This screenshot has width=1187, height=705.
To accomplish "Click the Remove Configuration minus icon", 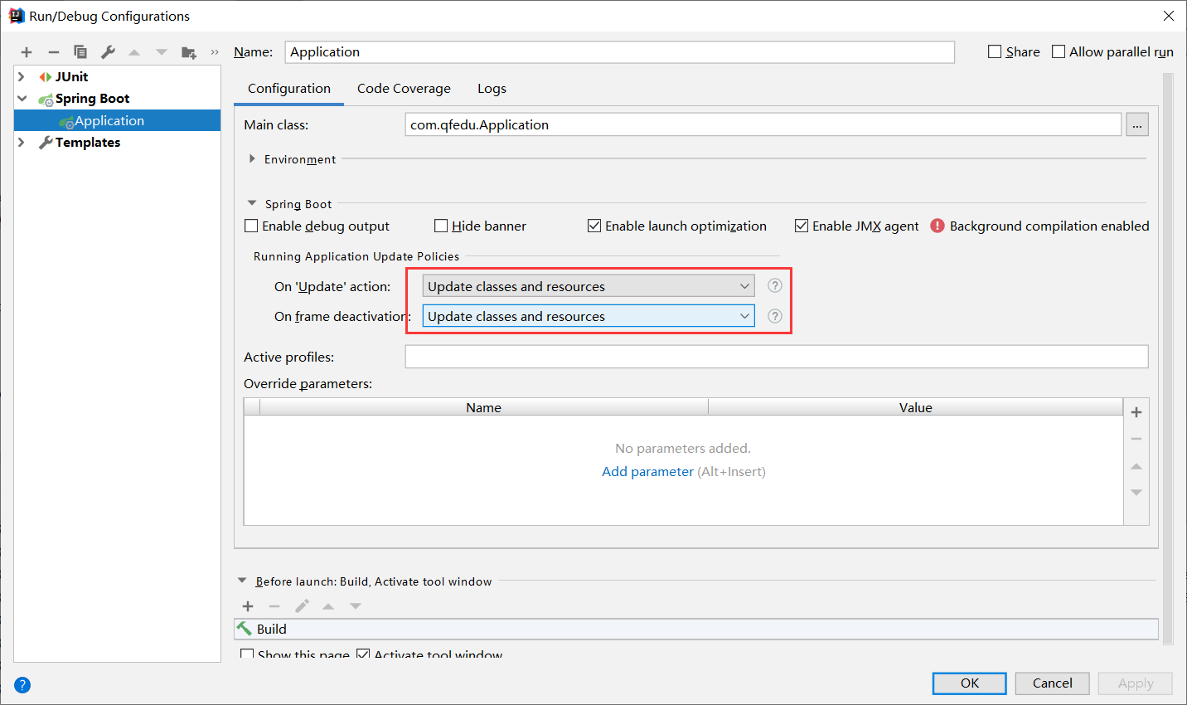I will pos(53,52).
